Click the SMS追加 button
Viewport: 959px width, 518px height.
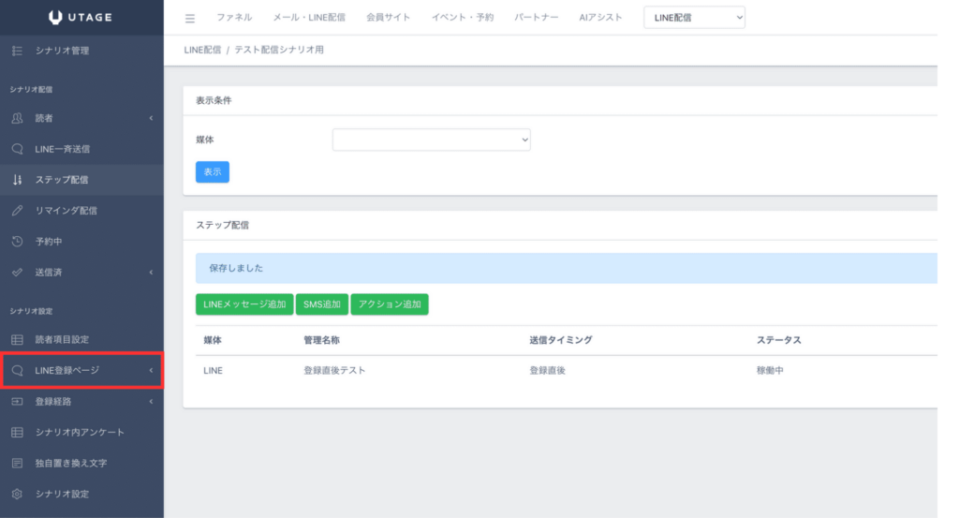point(322,303)
